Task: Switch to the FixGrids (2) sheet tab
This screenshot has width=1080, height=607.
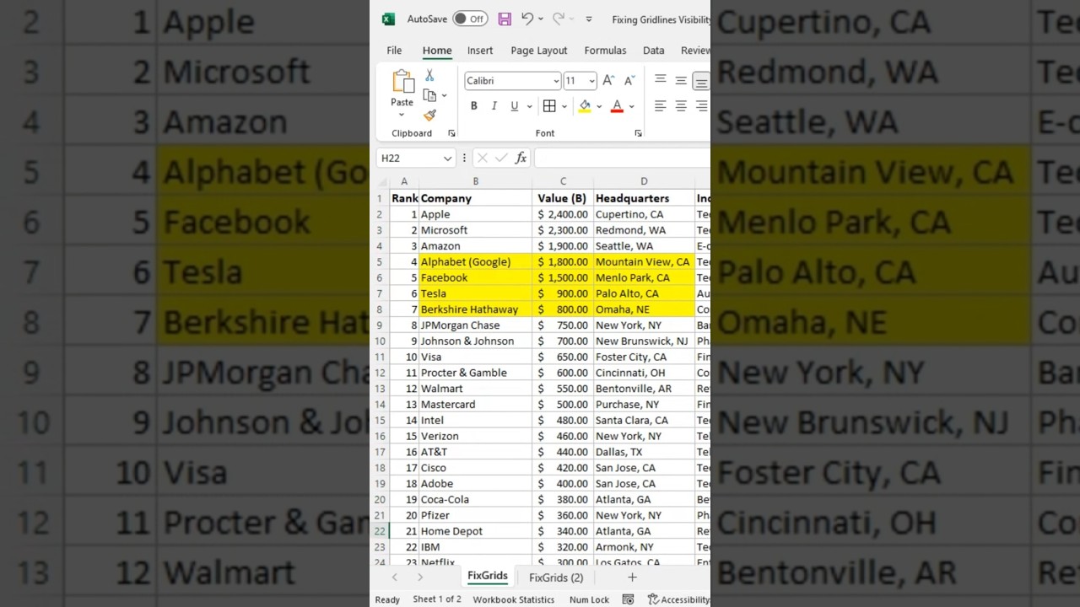Action: point(556,577)
